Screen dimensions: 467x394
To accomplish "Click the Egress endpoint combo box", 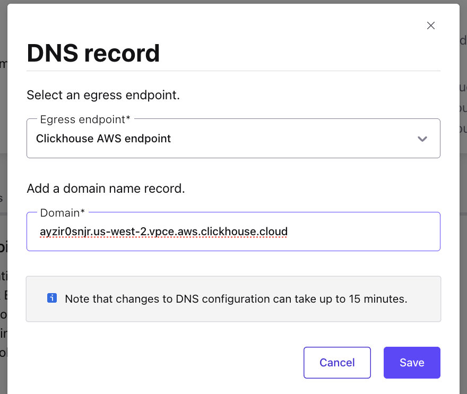I will tap(233, 139).
